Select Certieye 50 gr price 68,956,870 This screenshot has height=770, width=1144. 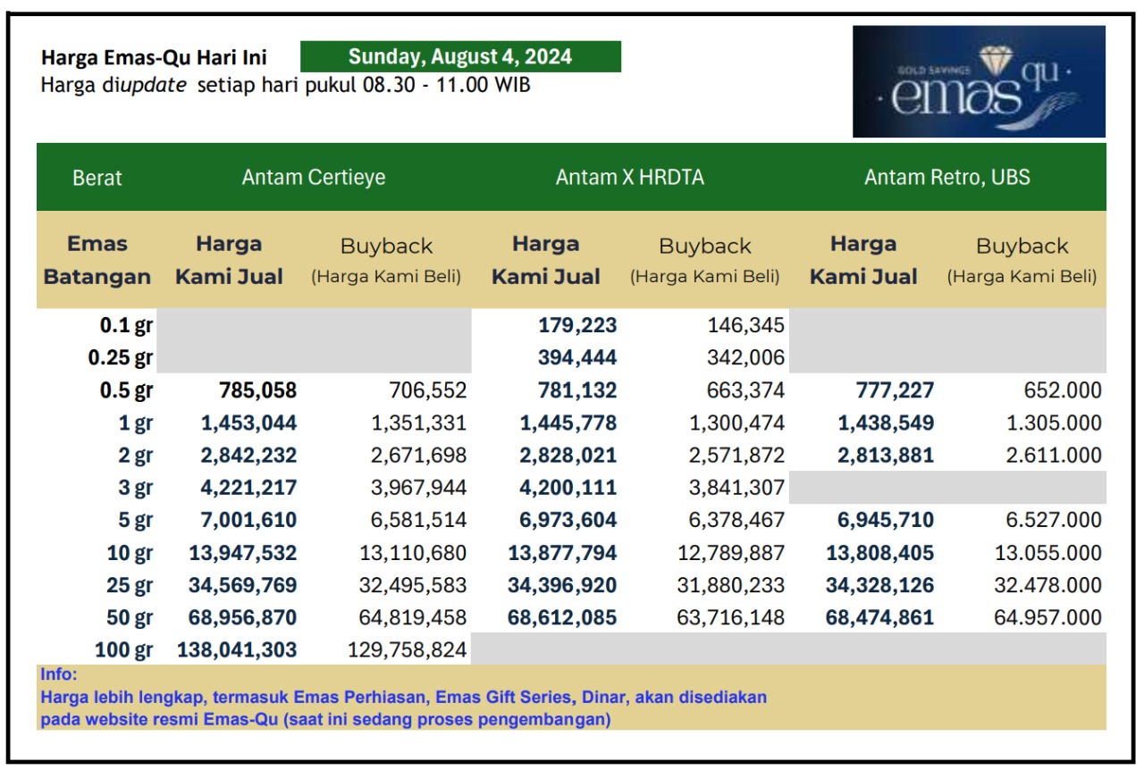pos(243,617)
